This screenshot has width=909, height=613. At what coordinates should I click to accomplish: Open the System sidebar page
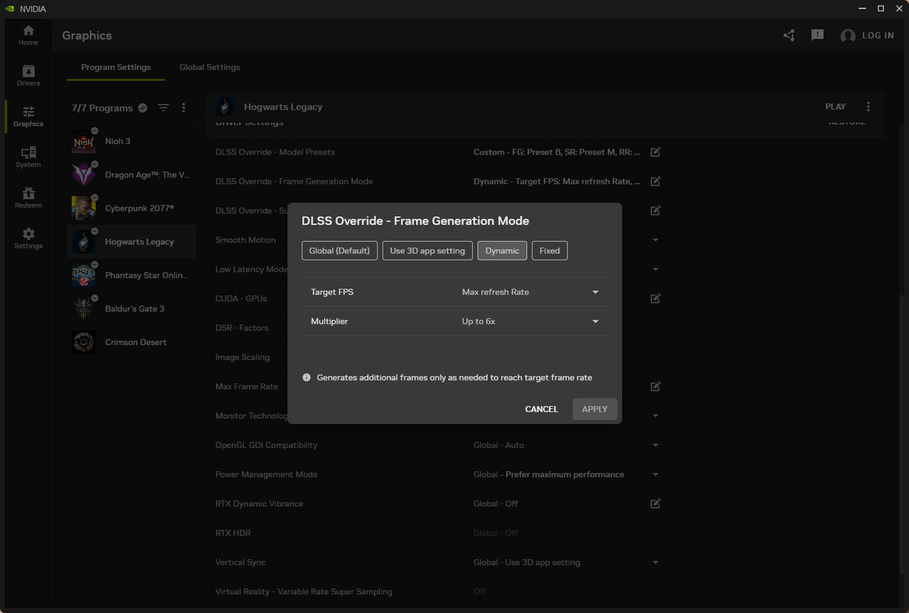[28, 157]
